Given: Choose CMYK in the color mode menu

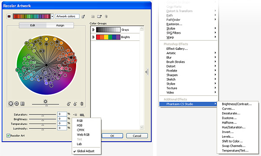Looking at the screenshot, I should click(81, 130).
